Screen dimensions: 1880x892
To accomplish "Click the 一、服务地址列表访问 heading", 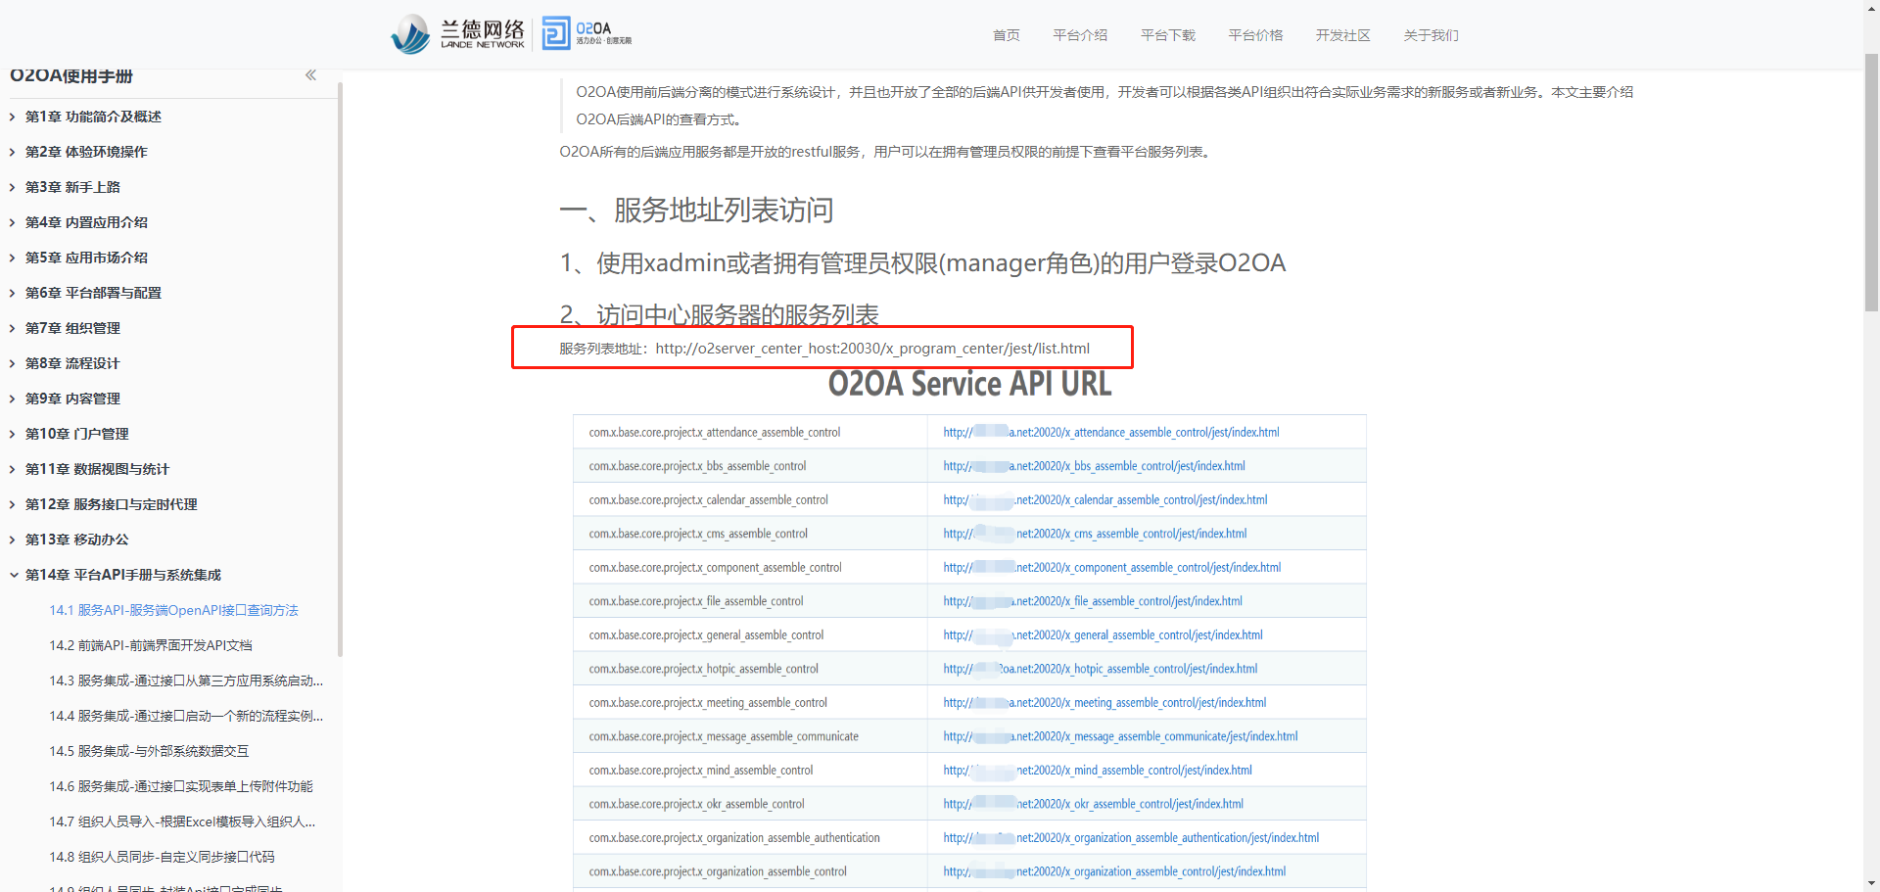I will point(696,210).
